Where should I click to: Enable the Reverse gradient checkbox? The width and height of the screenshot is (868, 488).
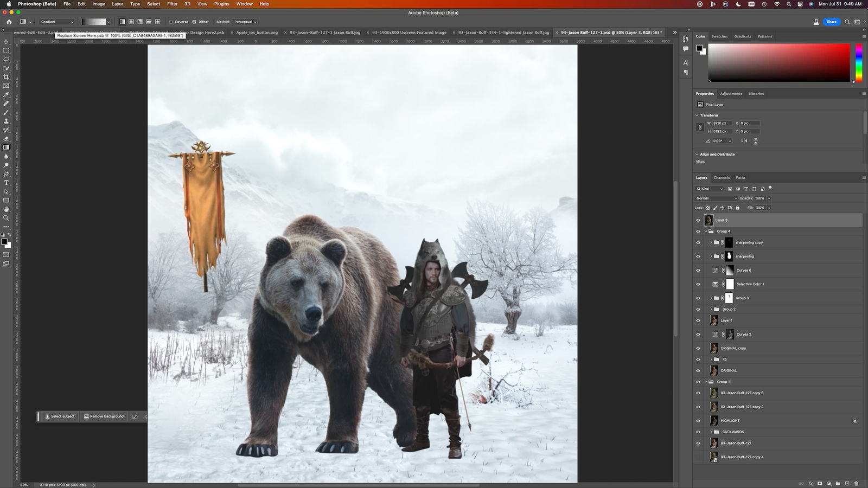click(x=171, y=22)
